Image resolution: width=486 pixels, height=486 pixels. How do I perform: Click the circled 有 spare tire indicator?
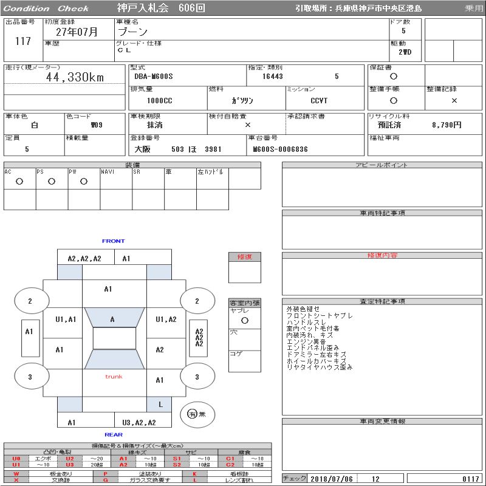coord(193,414)
